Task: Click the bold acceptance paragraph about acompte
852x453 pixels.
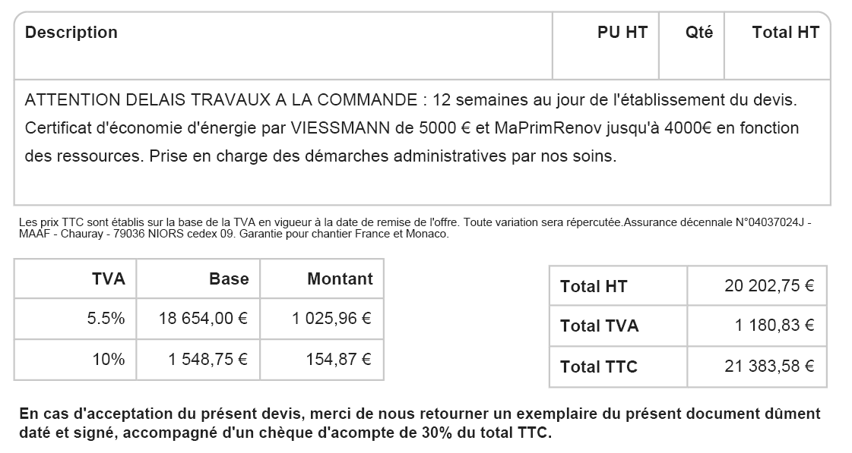Action: click(x=420, y=423)
